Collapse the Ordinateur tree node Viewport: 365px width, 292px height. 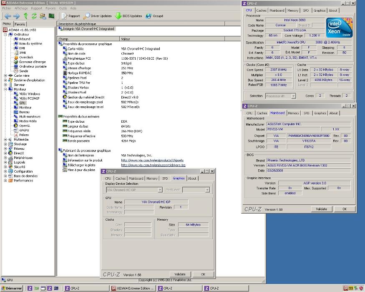click(5, 35)
